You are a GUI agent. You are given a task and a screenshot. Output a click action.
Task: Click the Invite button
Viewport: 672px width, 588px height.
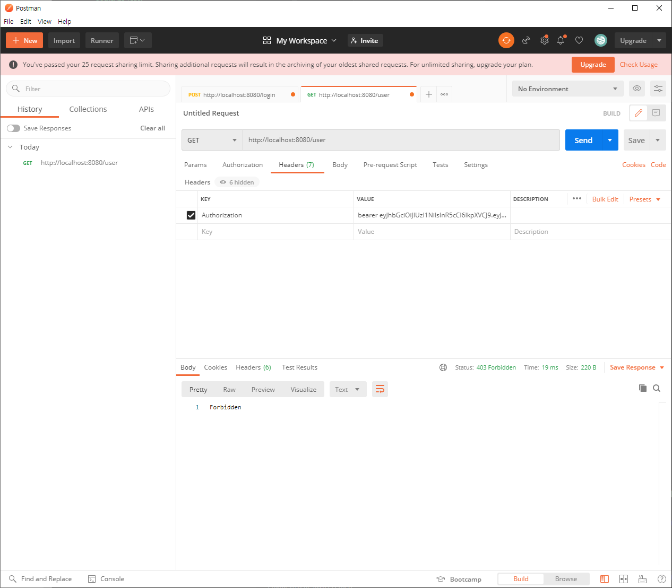[365, 40]
